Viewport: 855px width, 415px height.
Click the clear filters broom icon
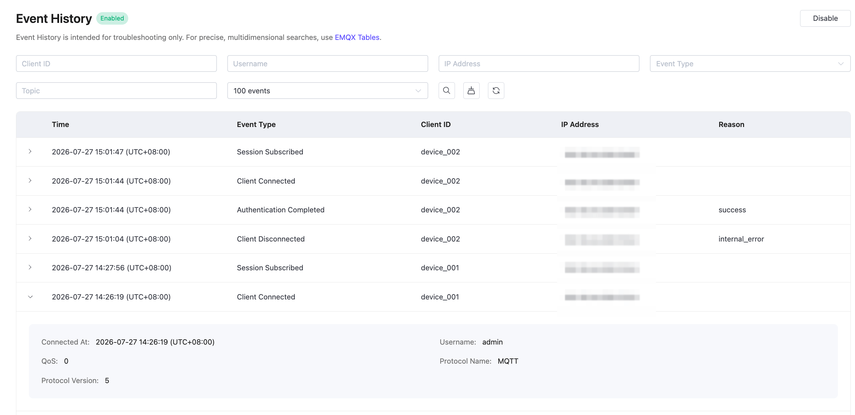point(471,91)
